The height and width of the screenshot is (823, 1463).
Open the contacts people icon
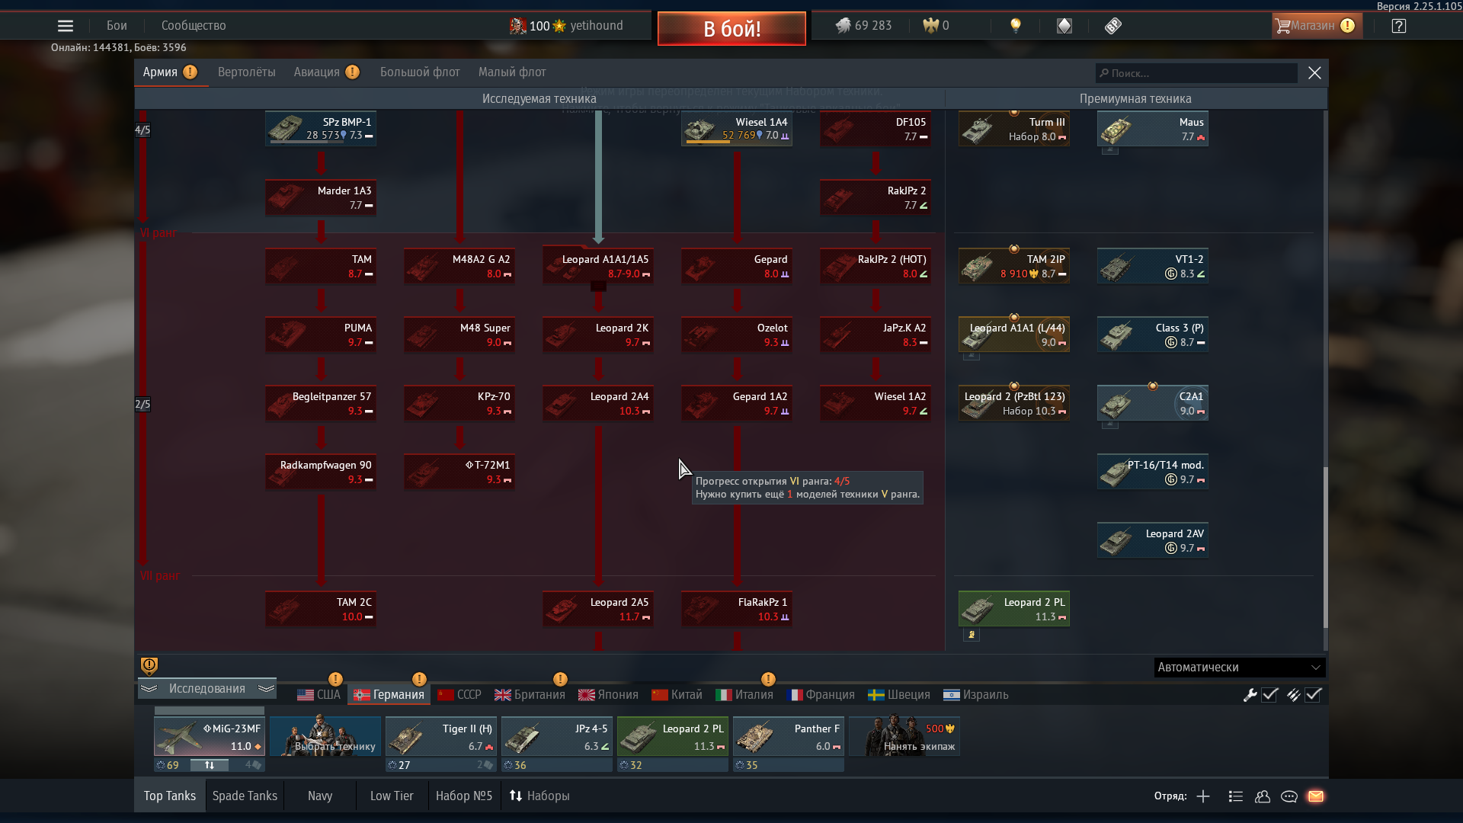click(1263, 796)
